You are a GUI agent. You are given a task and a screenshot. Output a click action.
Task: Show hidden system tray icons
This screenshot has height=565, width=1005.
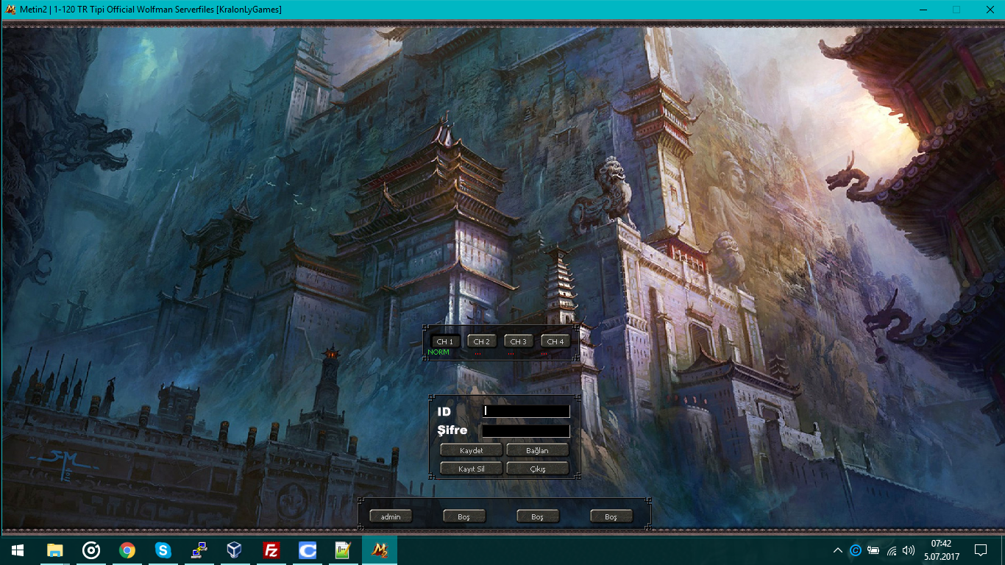tap(838, 550)
